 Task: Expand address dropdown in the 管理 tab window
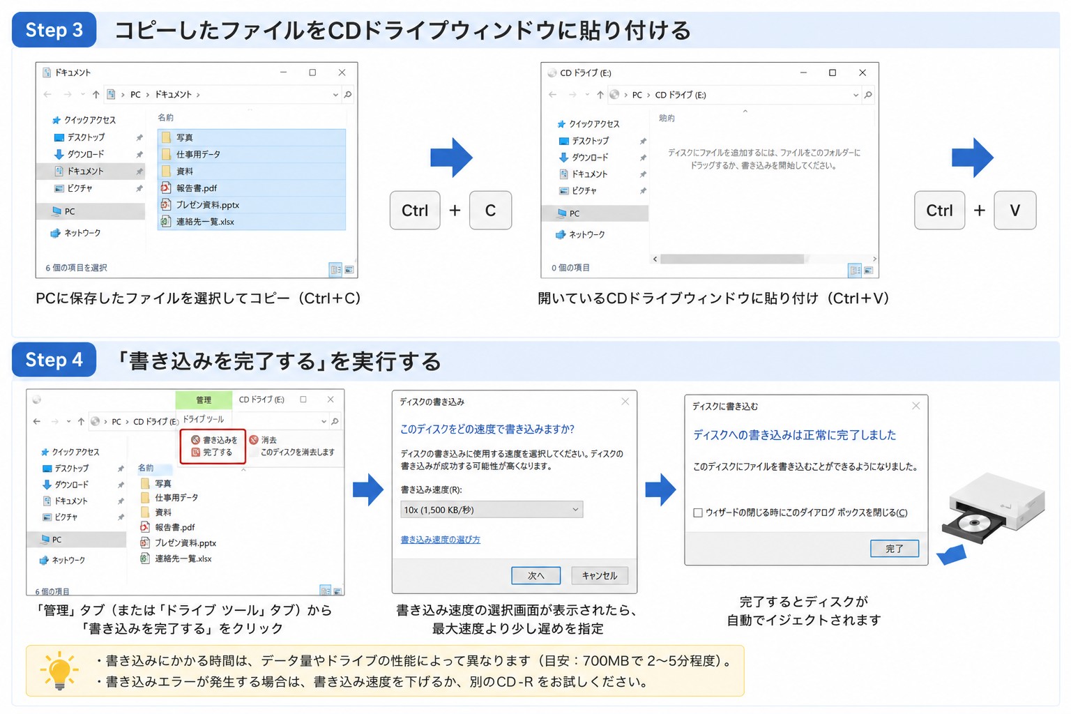[324, 421]
